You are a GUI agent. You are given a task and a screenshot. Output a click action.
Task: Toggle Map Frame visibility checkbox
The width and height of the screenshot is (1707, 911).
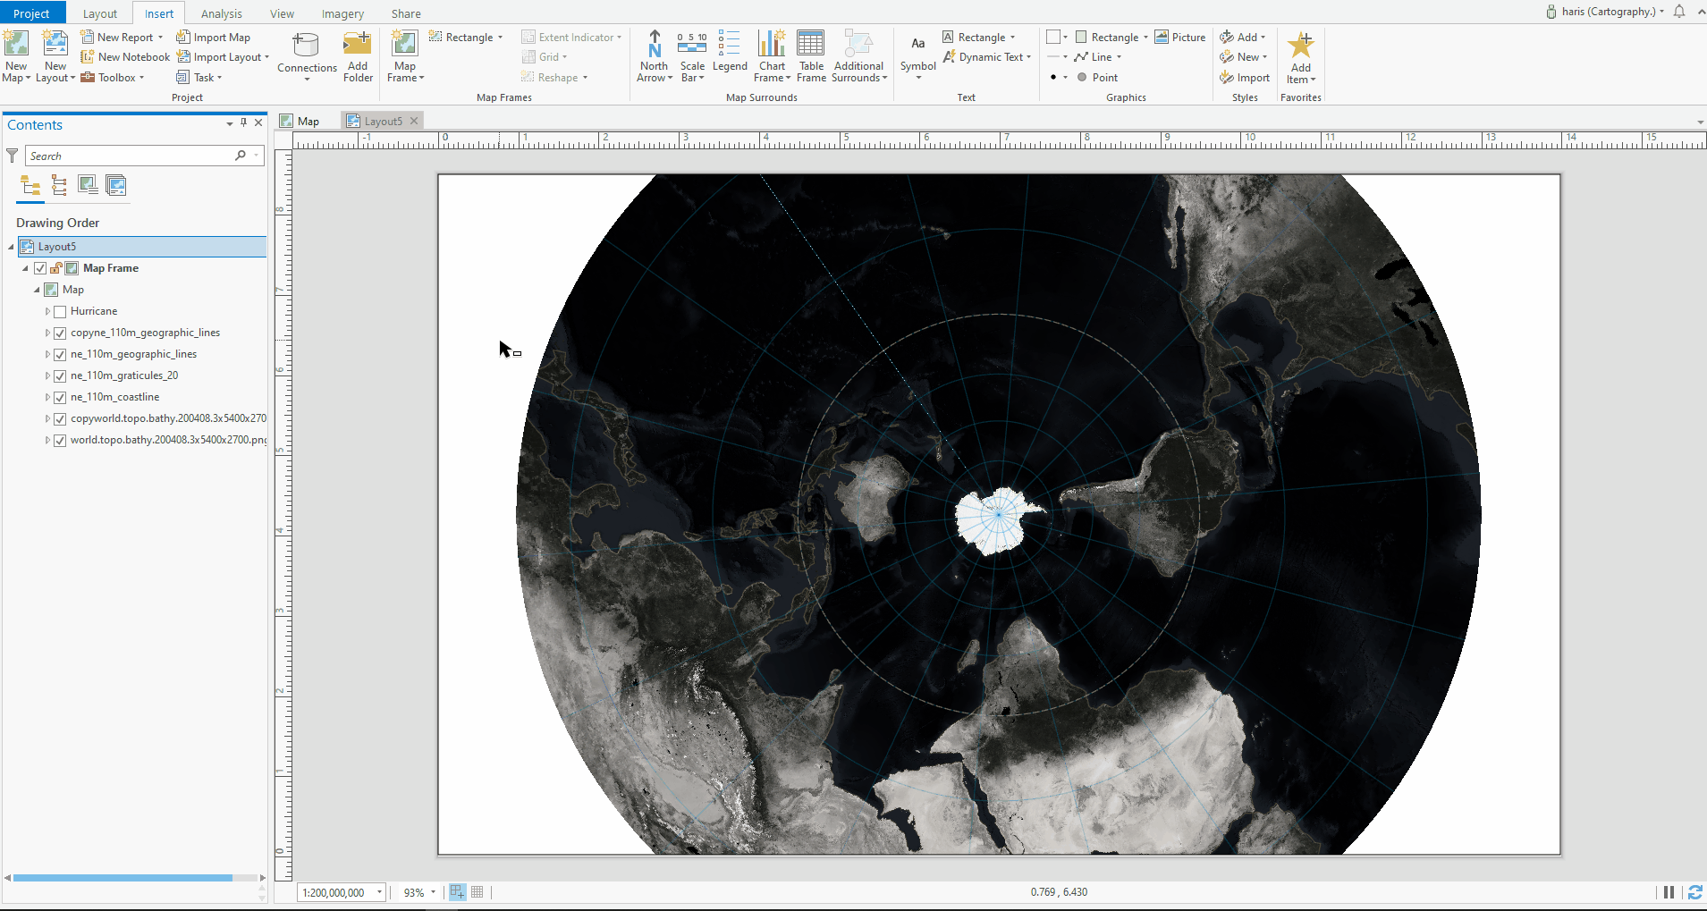coord(40,268)
